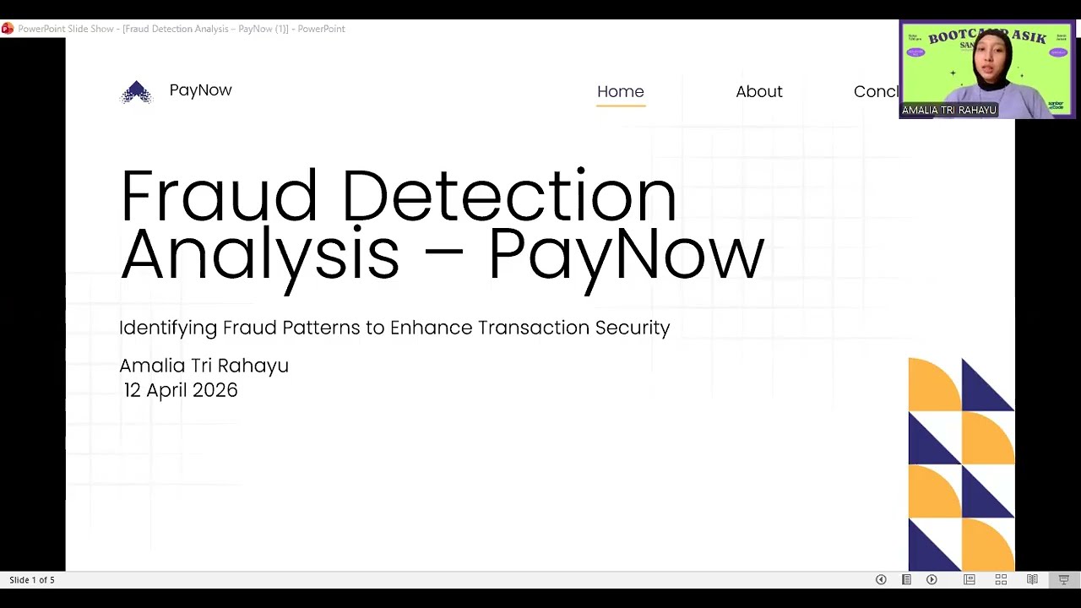Click the PayNow logo icon
The image size is (1081, 608).
136,92
